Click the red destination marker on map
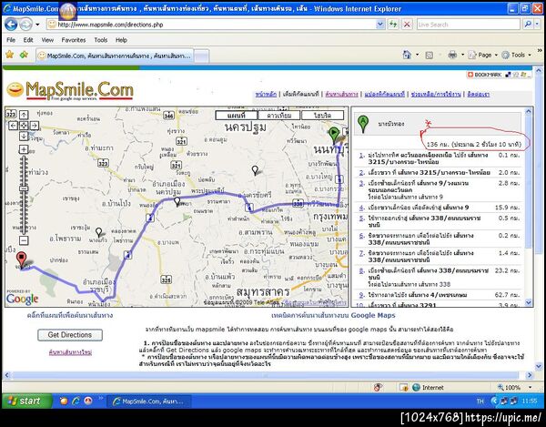546x427 pixels. [21, 260]
